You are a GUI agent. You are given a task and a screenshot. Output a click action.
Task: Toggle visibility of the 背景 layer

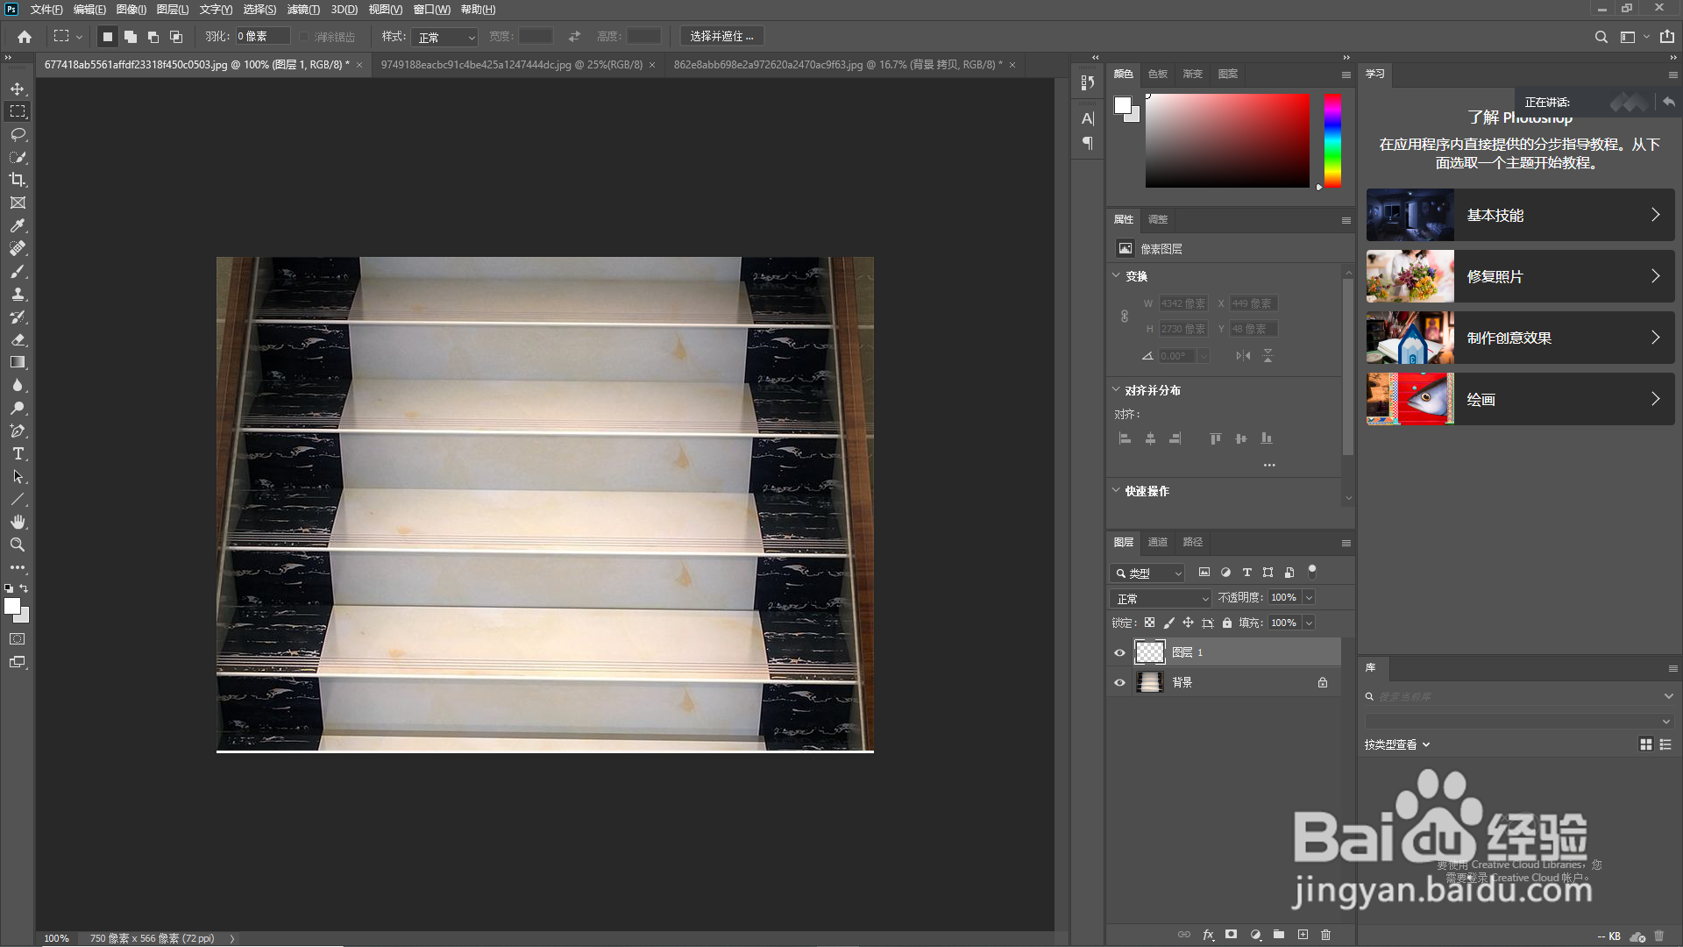pos(1119,682)
